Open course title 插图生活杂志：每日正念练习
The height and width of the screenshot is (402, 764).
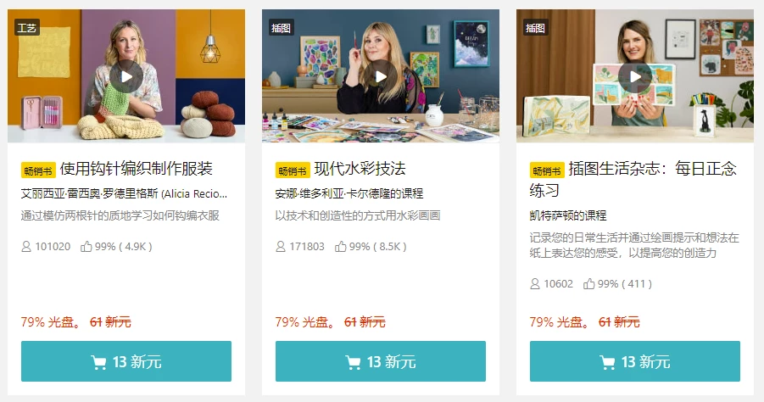(633, 179)
